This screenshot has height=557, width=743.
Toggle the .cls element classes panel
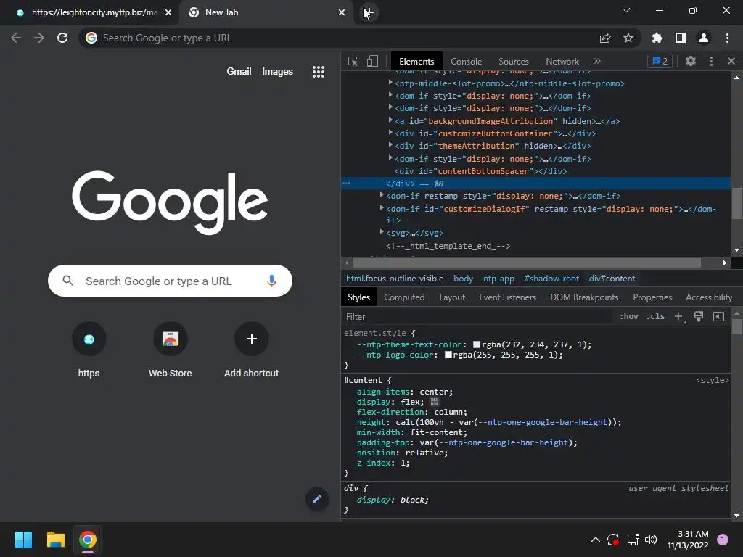(655, 316)
